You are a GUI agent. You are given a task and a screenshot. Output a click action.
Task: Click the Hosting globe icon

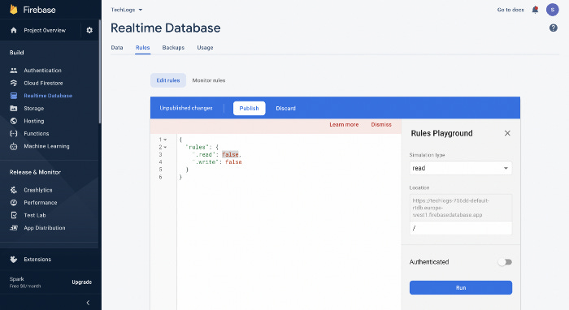pyautogui.click(x=14, y=121)
